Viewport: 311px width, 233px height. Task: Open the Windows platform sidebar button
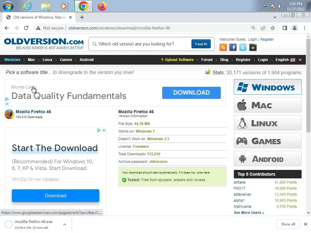268,87
